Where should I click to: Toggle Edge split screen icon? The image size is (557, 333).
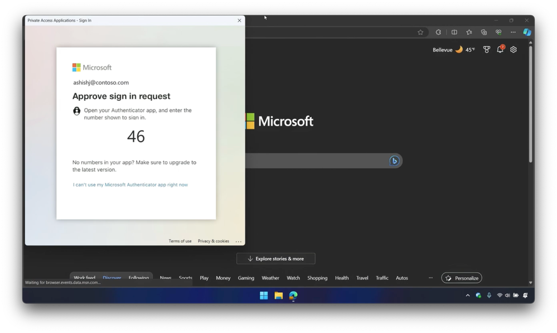[x=454, y=32]
